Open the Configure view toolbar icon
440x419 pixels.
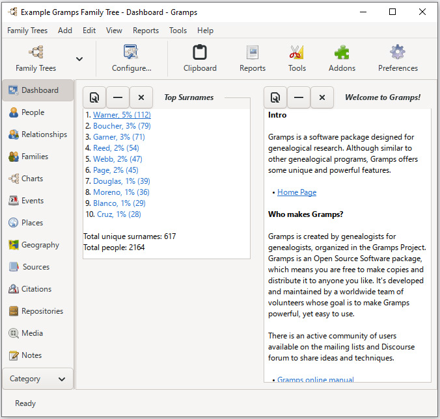(x=131, y=59)
